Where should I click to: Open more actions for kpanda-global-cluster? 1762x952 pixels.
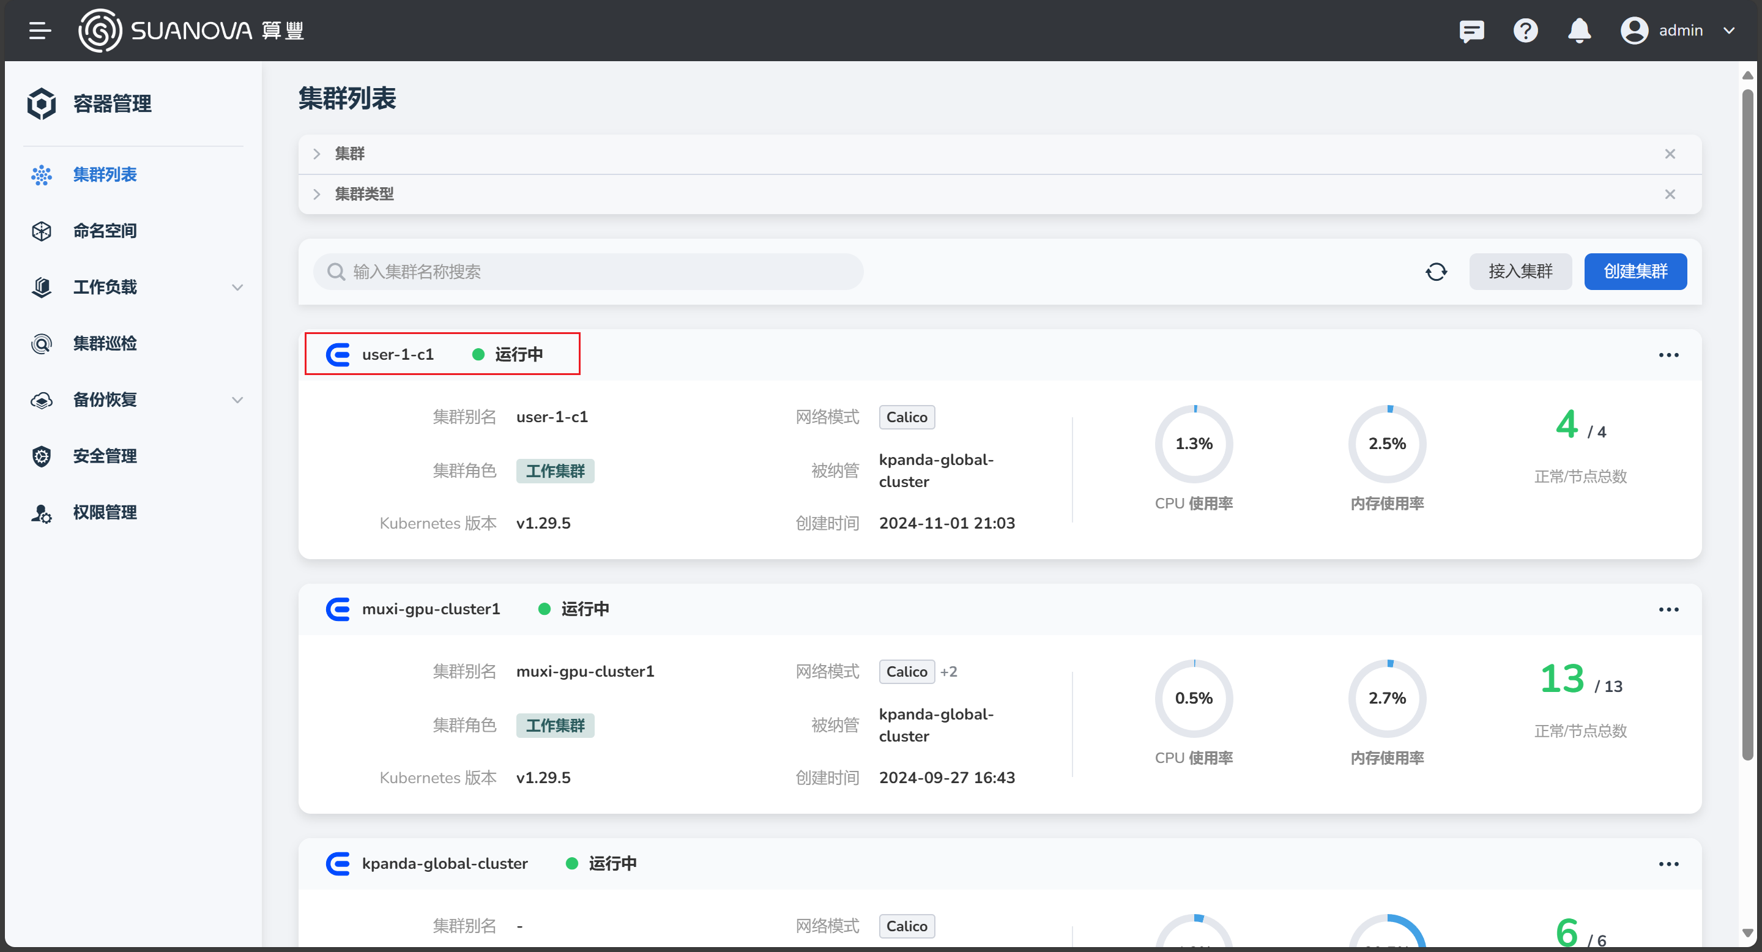coord(1668,864)
